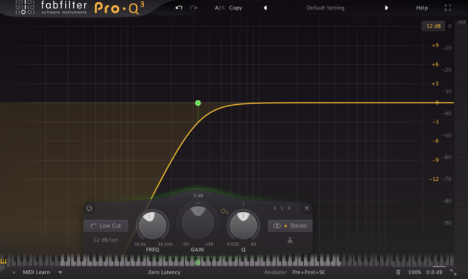Click the band 1 dot on piano strip
The image size is (468, 279).
point(197,262)
